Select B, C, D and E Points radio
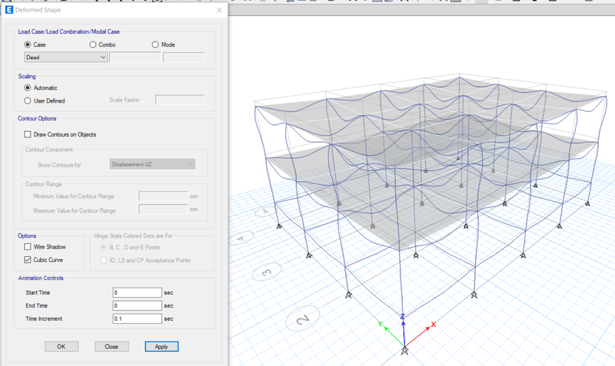The image size is (615, 366). click(x=104, y=247)
